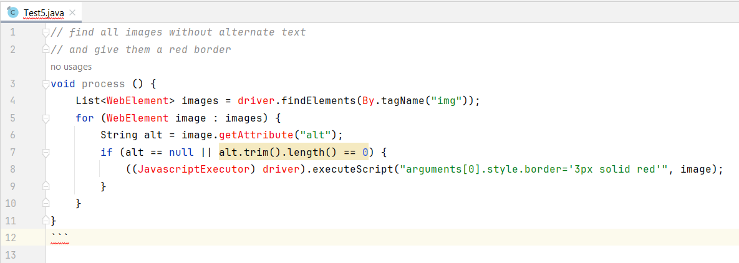
Task: Place cursor on empty line 13
Action: point(249,254)
